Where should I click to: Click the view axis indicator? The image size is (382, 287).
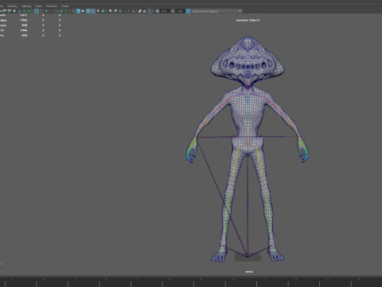pyautogui.click(x=2, y=265)
